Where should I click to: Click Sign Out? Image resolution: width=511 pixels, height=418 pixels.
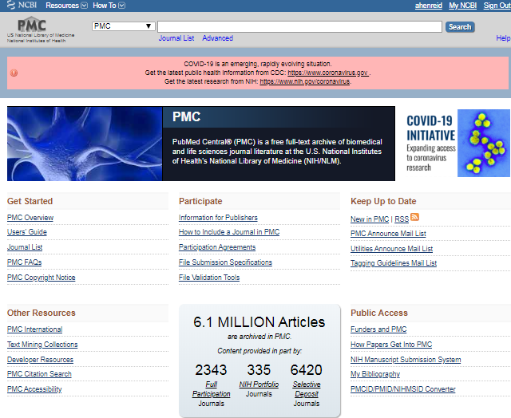[497, 6]
